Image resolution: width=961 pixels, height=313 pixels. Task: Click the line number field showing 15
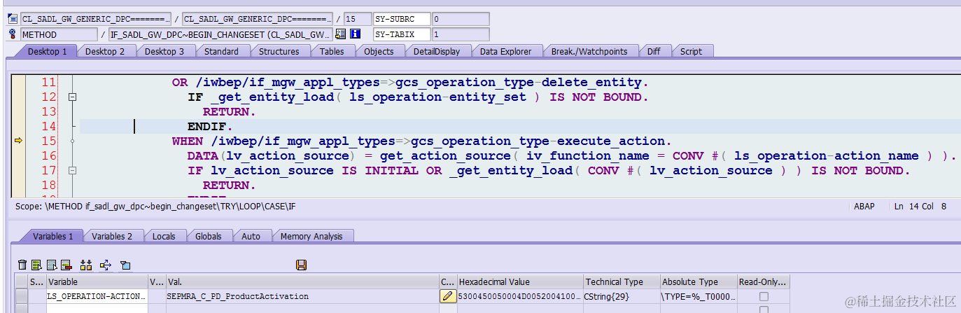coord(358,19)
